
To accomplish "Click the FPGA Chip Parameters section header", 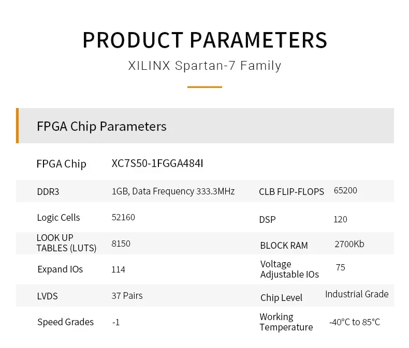I will click(x=102, y=126).
